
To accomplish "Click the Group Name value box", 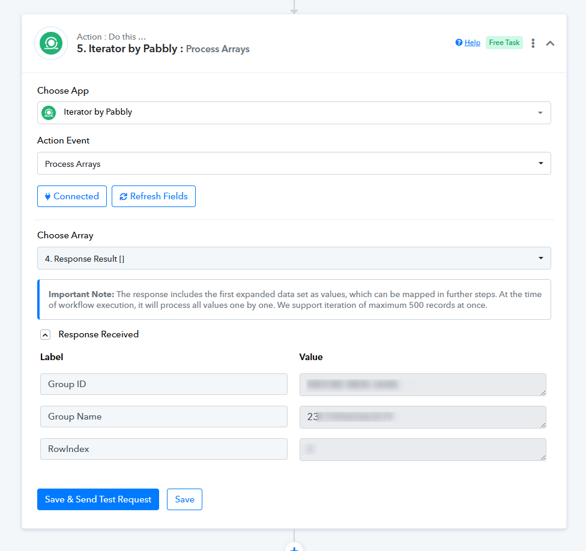I will pos(423,417).
